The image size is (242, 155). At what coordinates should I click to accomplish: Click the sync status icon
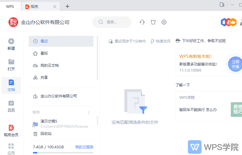pyautogui.click(x=110, y=41)
